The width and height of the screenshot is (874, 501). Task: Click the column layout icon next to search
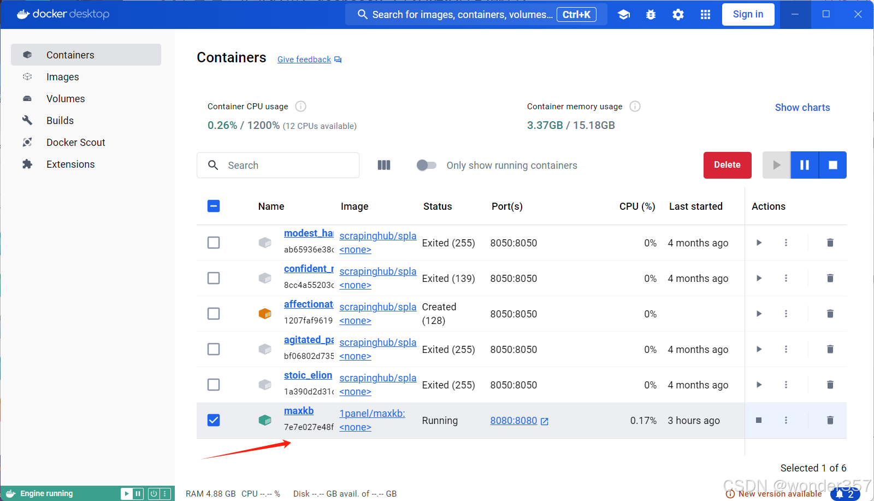[x=384, y=165]
